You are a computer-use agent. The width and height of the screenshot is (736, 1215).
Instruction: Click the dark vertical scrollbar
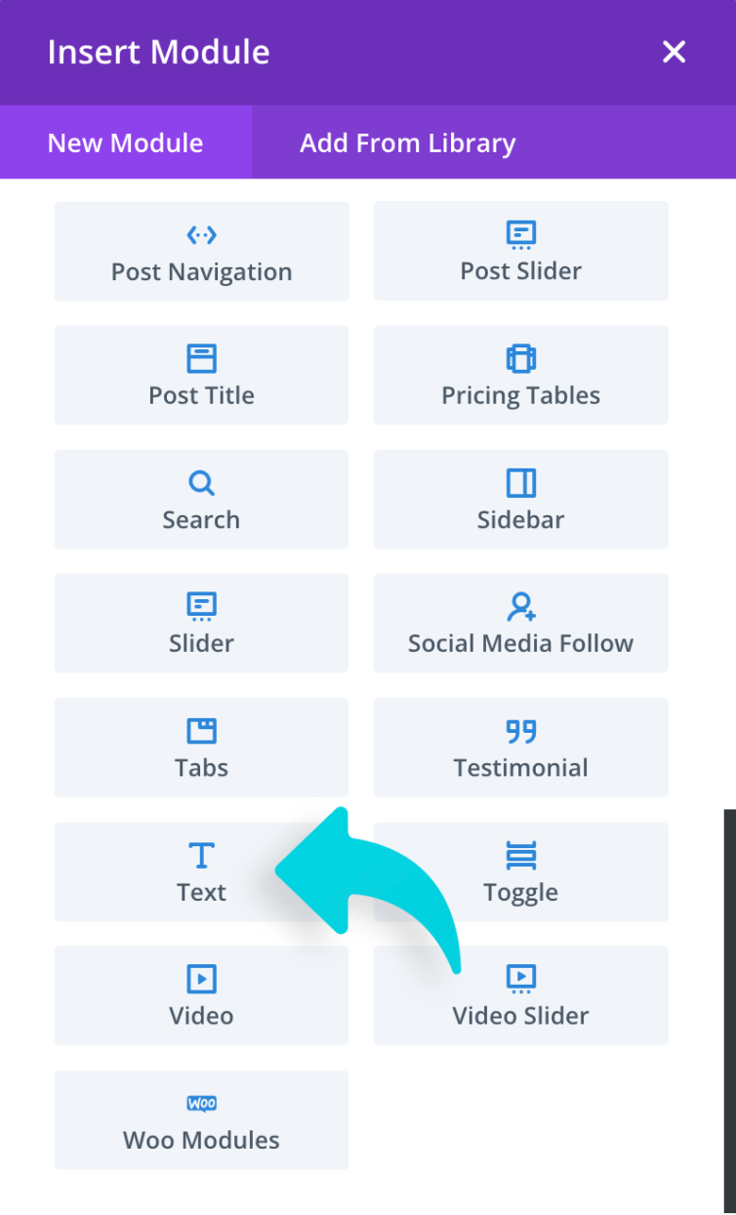pos(729,1005)
